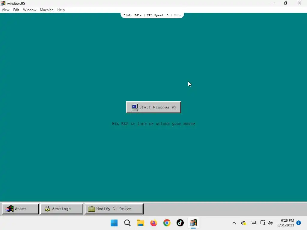Open File Explorer from taskbar
Image resolution: width=307 pixels, height=230 pixels.
140,223
